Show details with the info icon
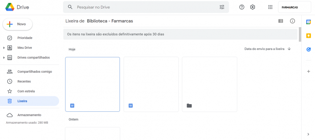Screen dimensions: 315x140 click(x=292, y=21)
